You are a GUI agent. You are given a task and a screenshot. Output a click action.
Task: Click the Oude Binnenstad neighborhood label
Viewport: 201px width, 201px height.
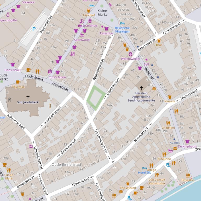(66, 164)
